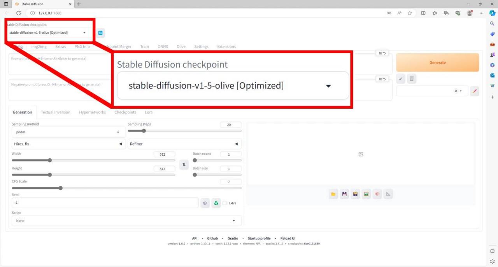498x267 pixels.
Task: Open the Stable Diffusion checkpoint dropdown
Action: click(49, 33)
